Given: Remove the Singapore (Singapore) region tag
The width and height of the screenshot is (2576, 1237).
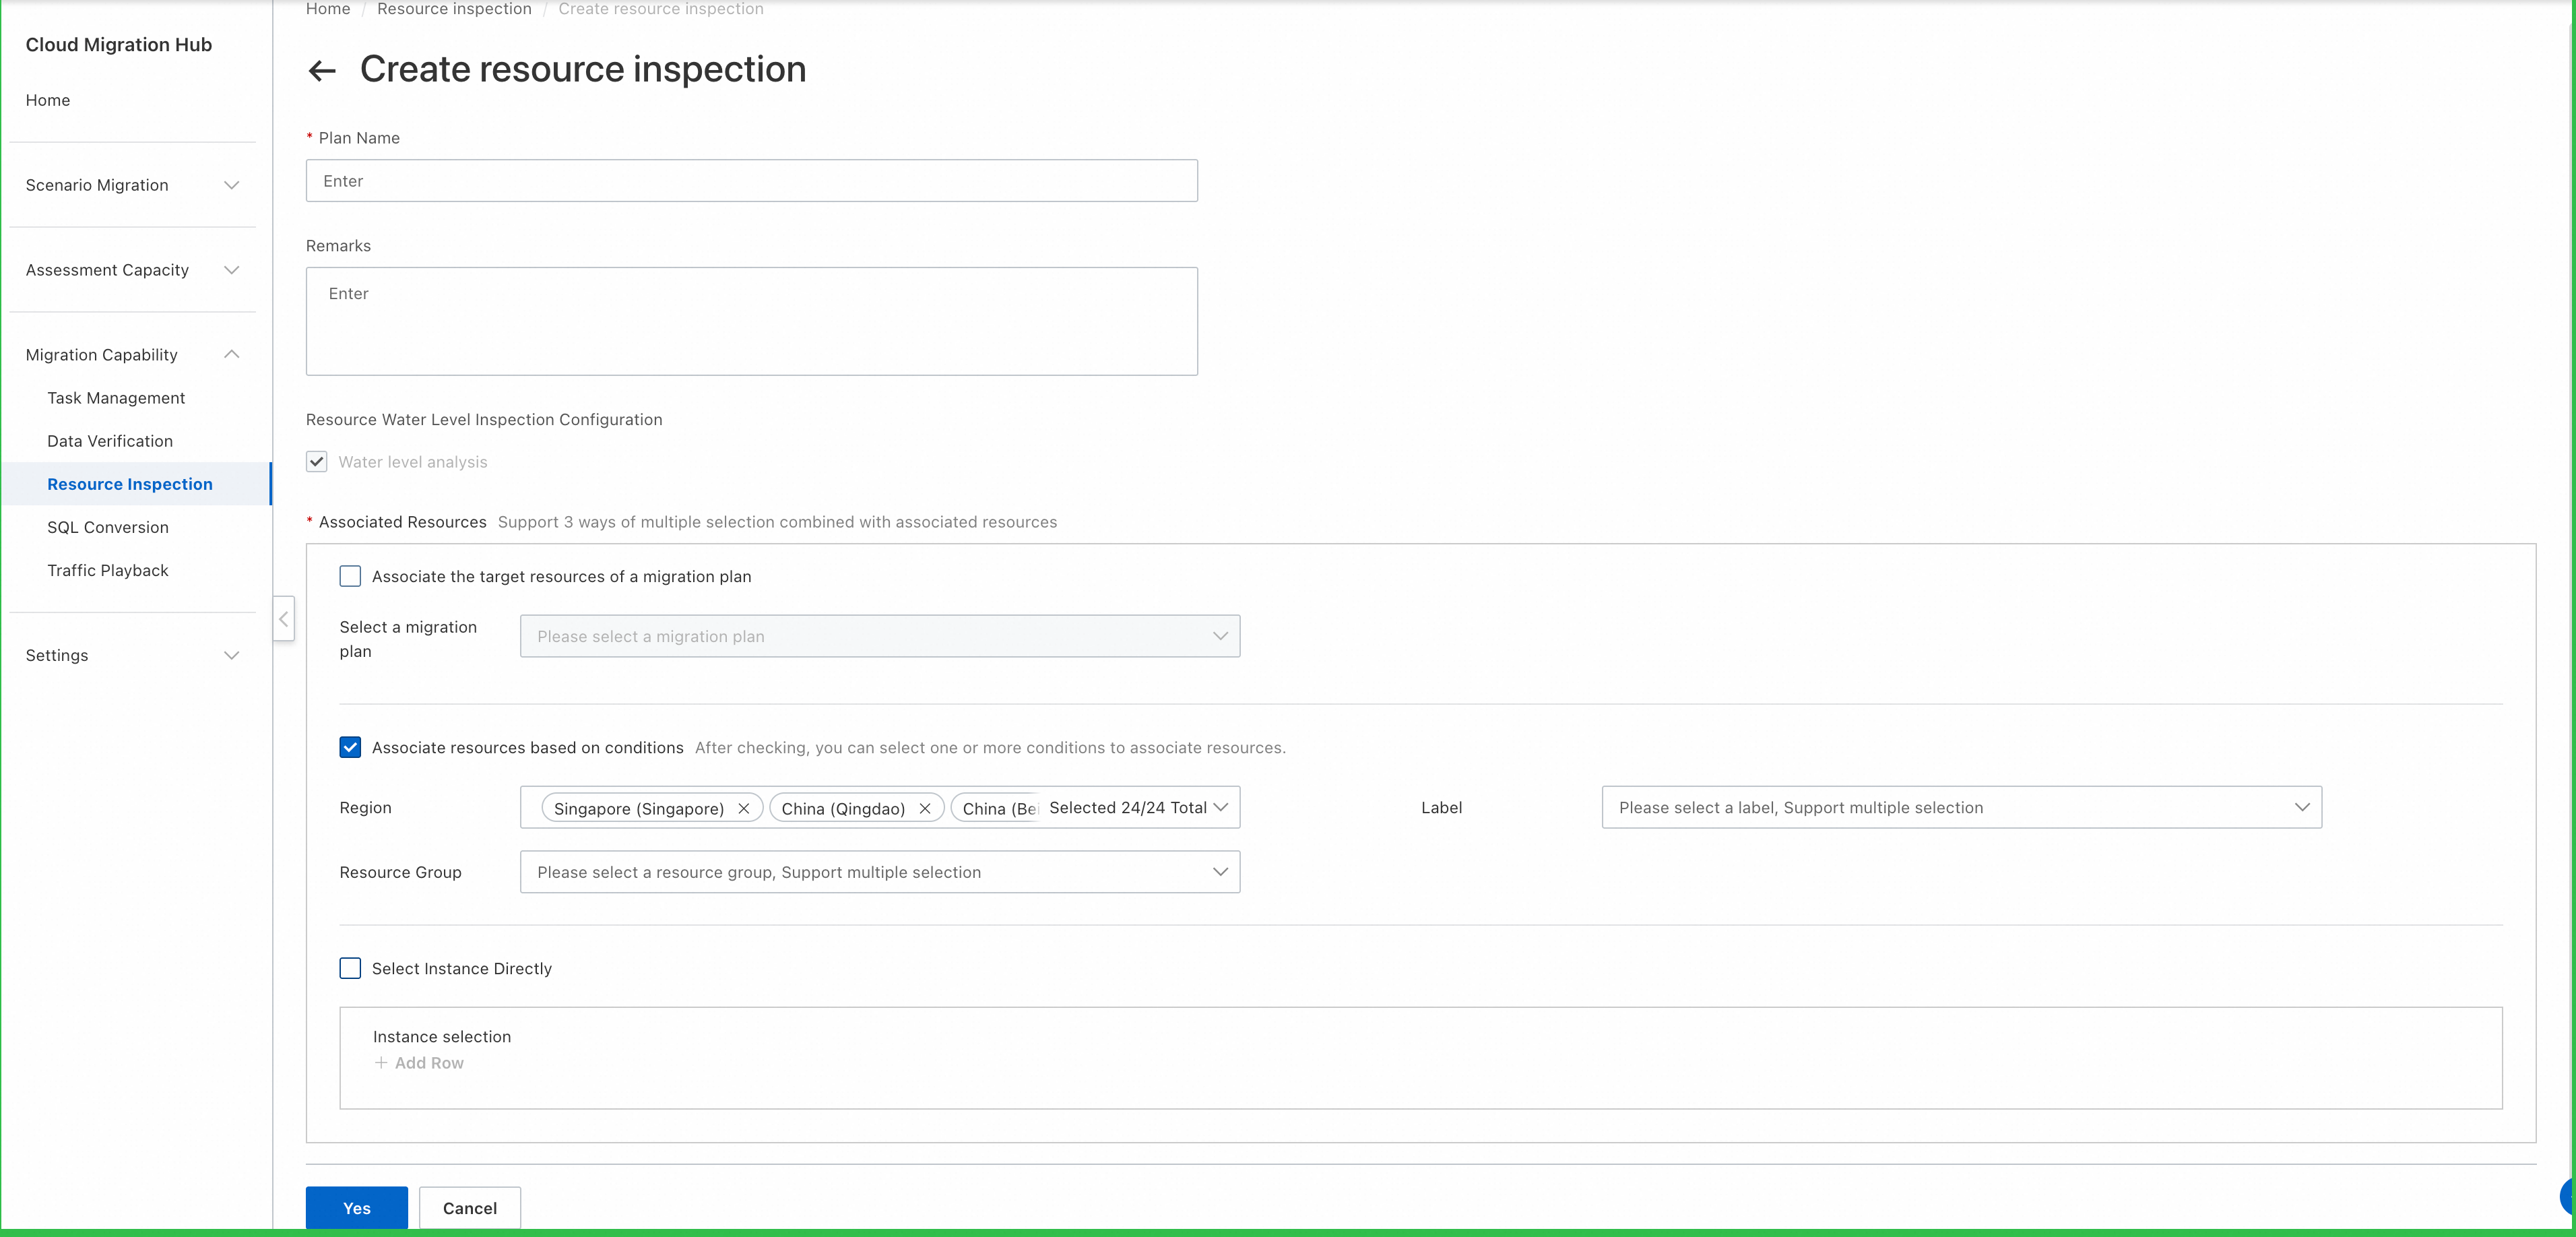Looking at the screenshot, I should coord(743,808).
